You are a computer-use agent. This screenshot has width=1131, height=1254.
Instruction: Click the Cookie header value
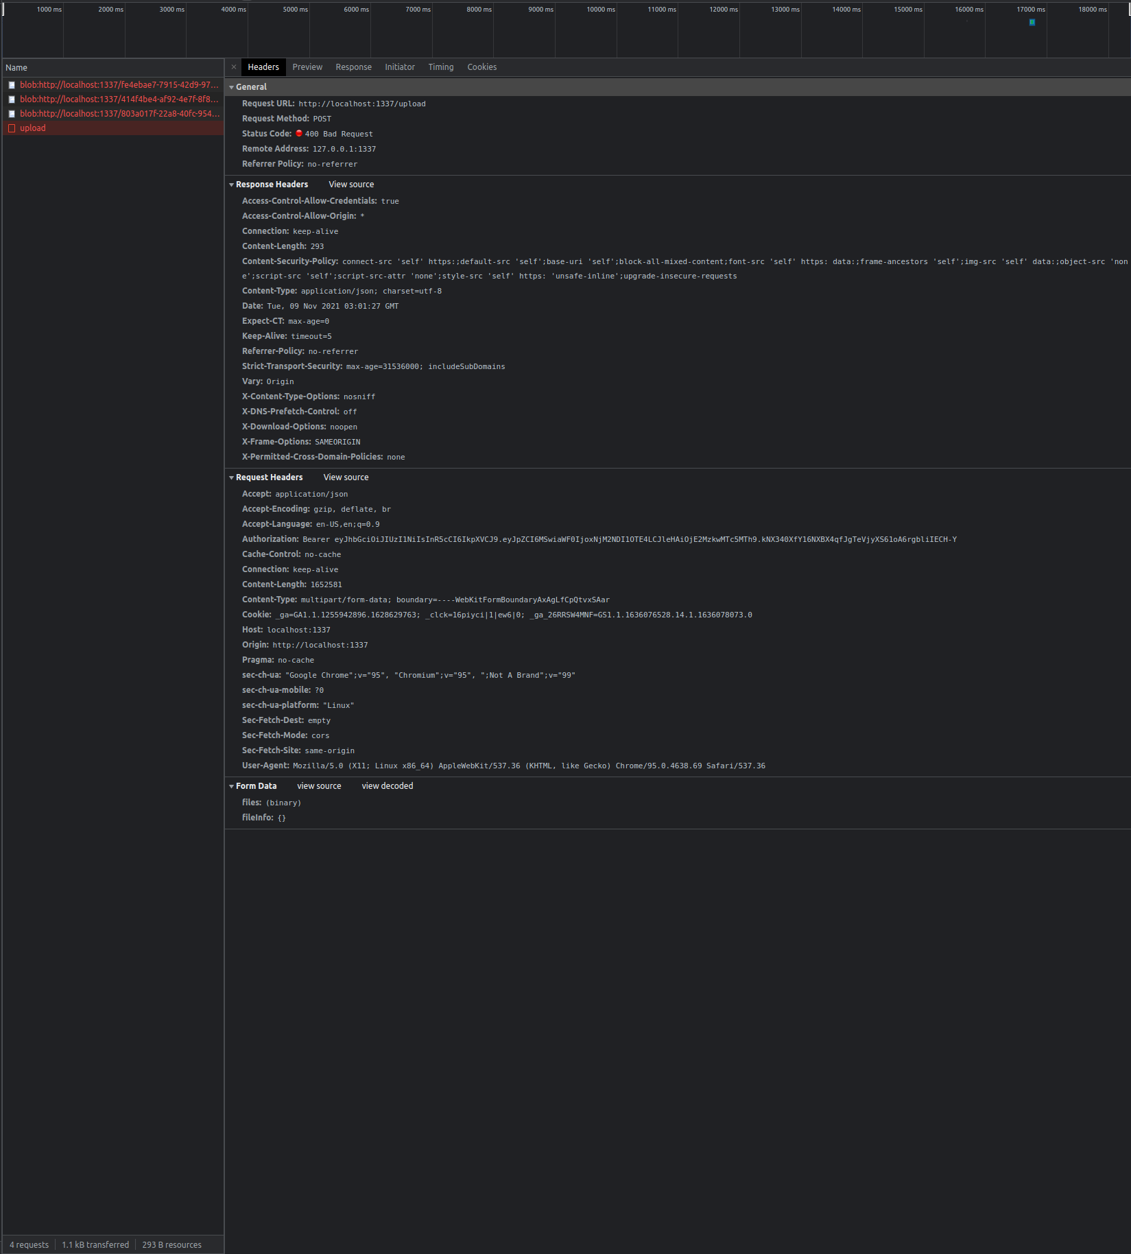pos(514,615)
